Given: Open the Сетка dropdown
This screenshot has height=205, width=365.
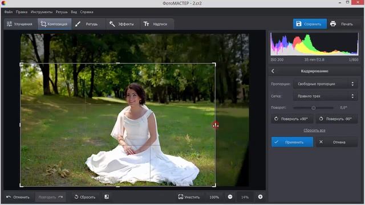Looking at the screenshot, I should tap(325, 96).
